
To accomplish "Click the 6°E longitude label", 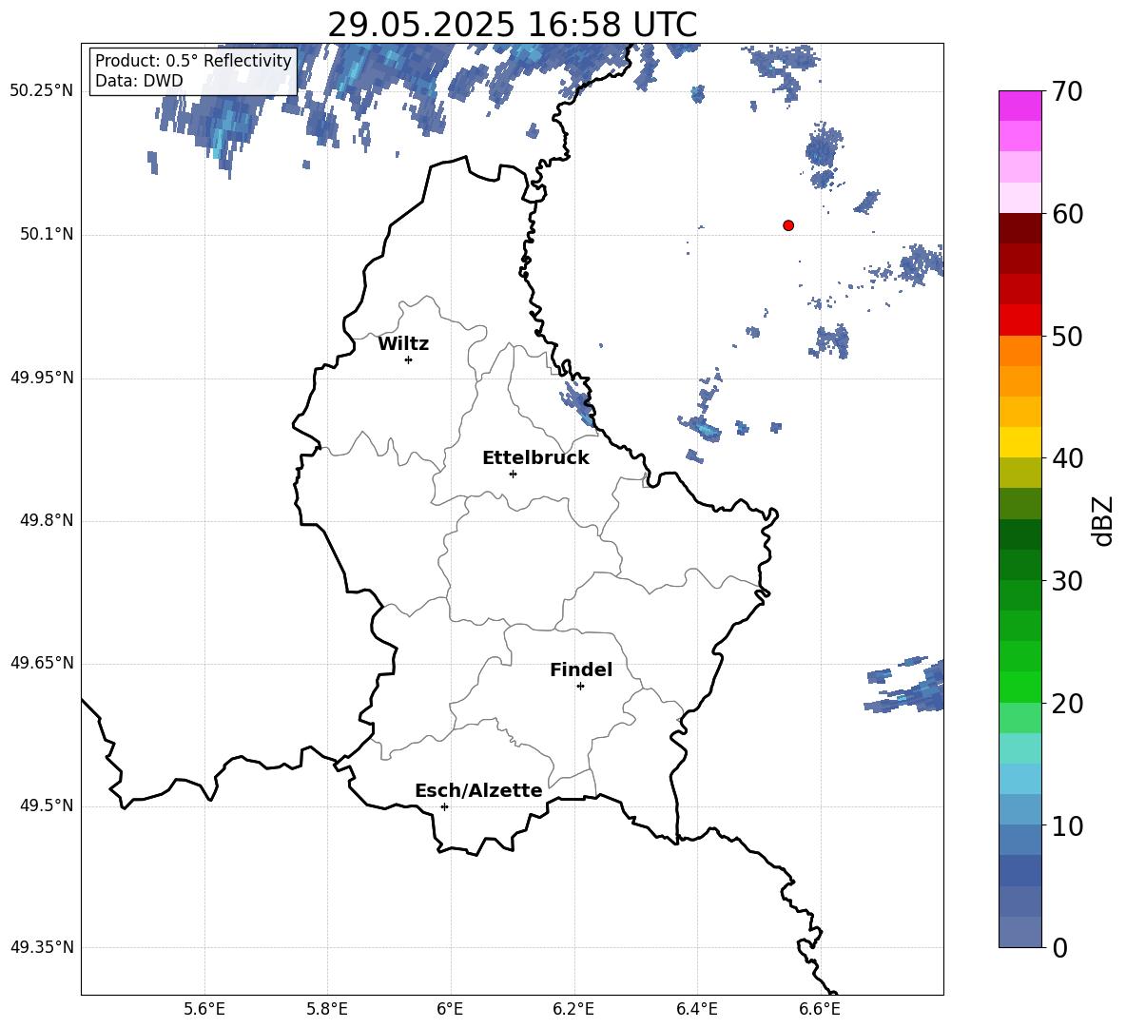I will [x=450, y=1009].
